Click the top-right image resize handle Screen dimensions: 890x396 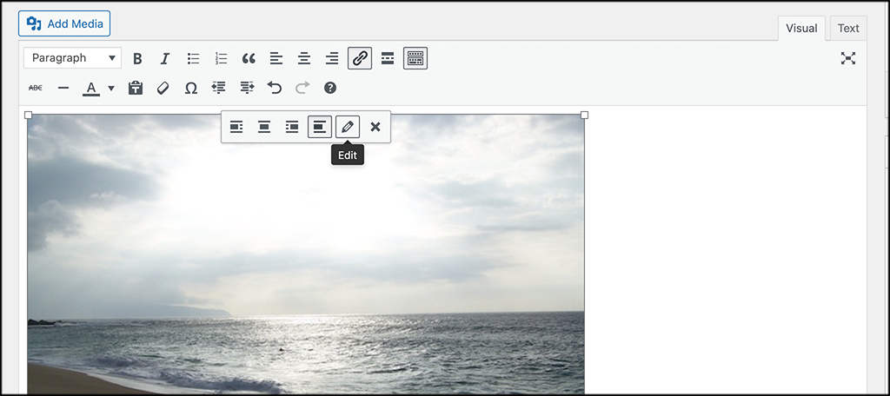point(585,115)
